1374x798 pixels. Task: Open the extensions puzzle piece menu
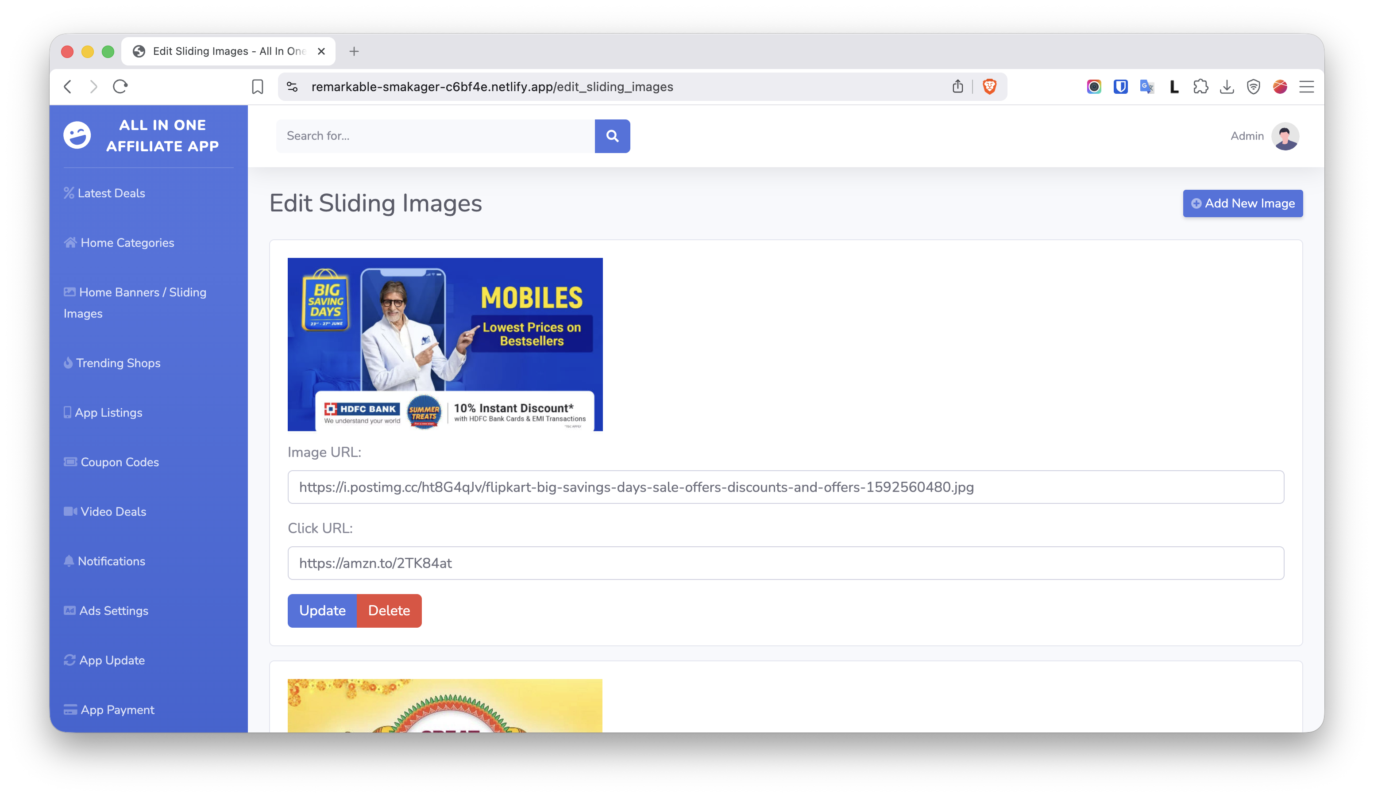[1200, 87]
